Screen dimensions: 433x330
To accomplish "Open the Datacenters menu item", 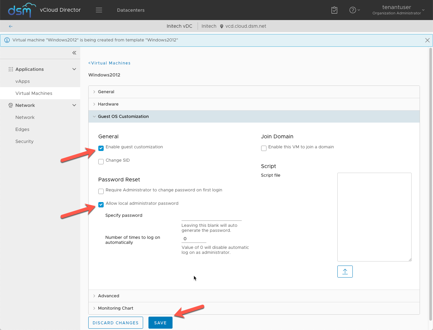I will coord(131,10).
